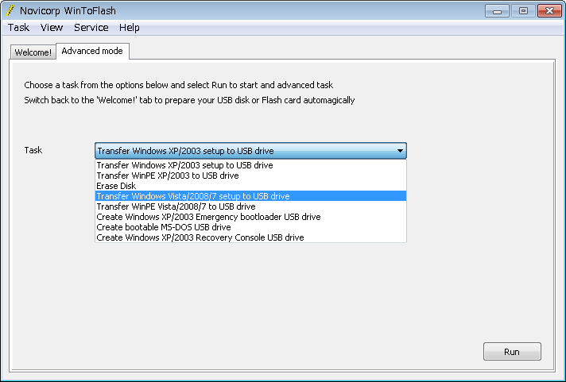566x382 pixels.
Task: Choose Create Windows XP/2003 Recovery Console USB drive
Action: click(250, 237)
